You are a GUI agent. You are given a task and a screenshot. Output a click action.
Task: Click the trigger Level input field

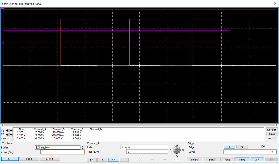[x=246, y=152]
